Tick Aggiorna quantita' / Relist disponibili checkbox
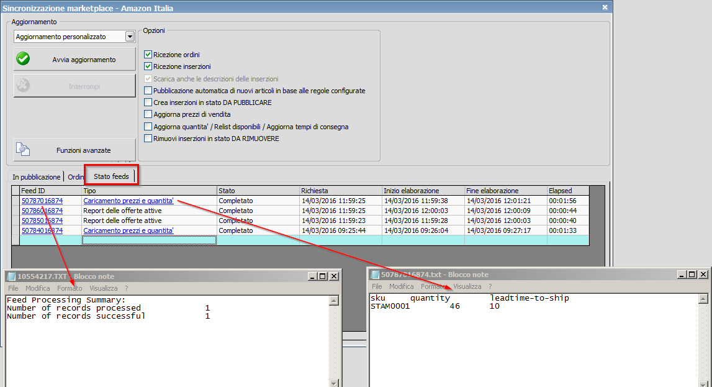Image resolution: width=712 pixels, height=387 pixels. point(148,126)
